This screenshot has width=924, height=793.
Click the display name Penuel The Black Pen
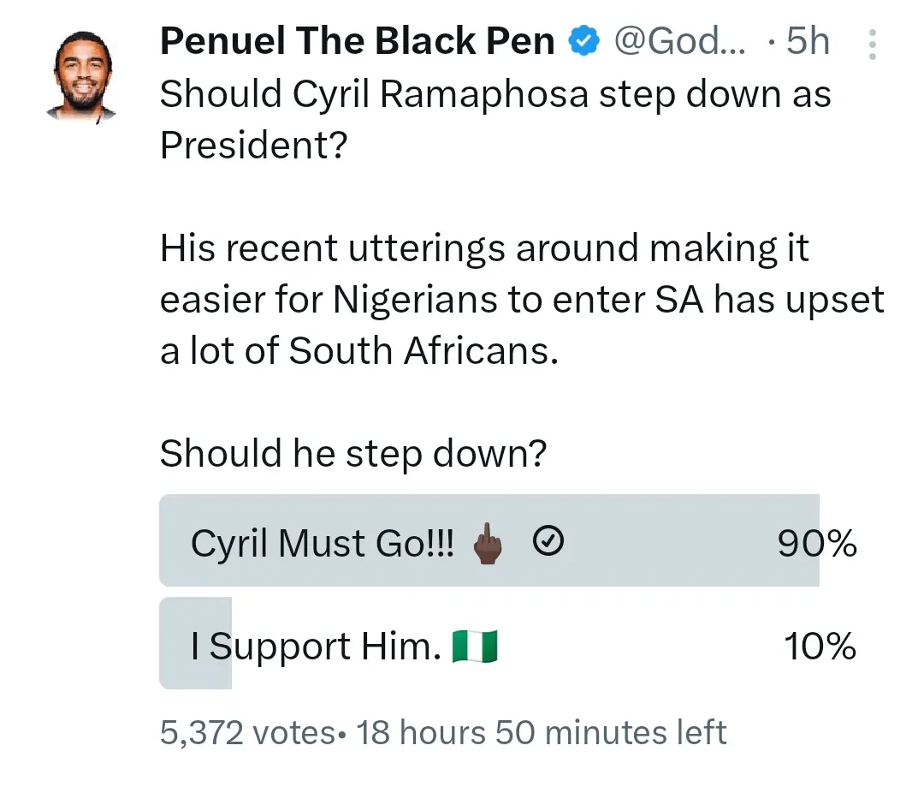(x=357, y=41)
